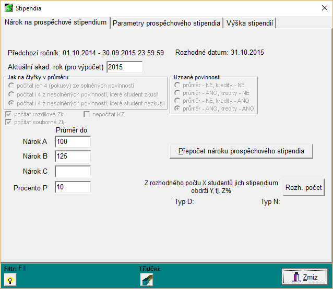Focus the empty Nárok C field
The image size is (333, 289).
(73, 172)
